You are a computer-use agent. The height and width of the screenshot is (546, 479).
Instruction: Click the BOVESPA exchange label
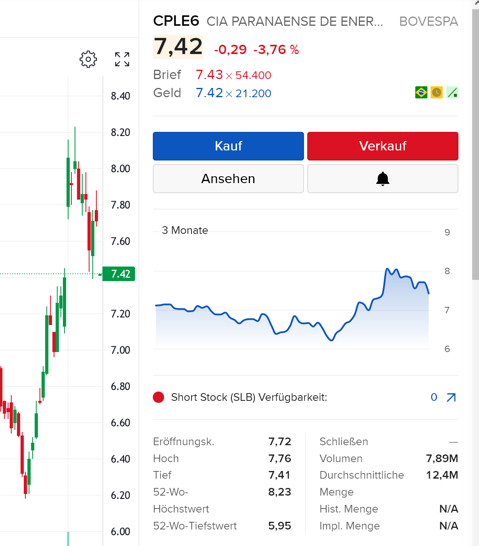tap(429, 21)
